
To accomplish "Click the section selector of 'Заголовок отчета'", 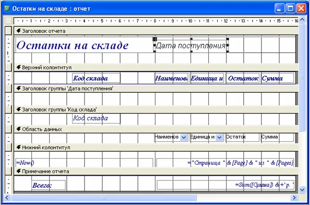I will pos(8,31).
